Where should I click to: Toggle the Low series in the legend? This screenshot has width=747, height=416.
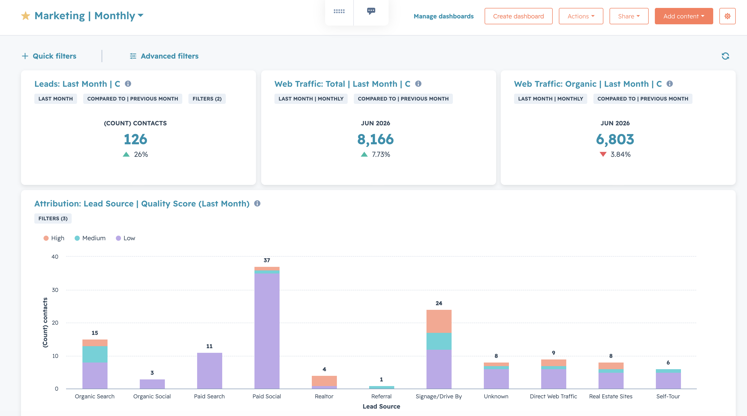coord(125,238)
